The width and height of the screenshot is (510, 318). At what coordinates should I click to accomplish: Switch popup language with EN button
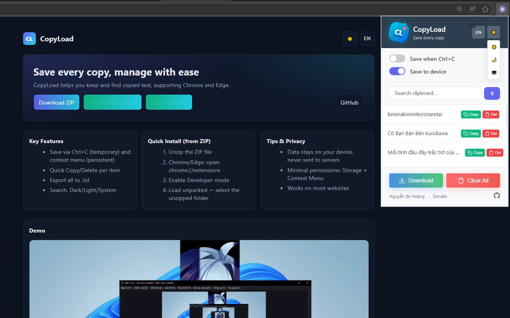coord(479,32)
